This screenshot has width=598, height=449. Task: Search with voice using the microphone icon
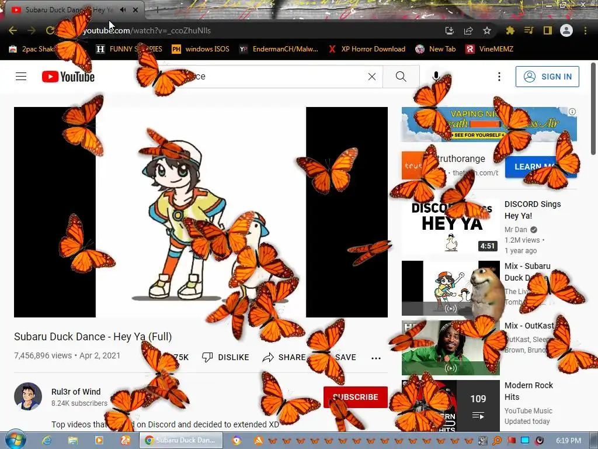pos(436,77)
